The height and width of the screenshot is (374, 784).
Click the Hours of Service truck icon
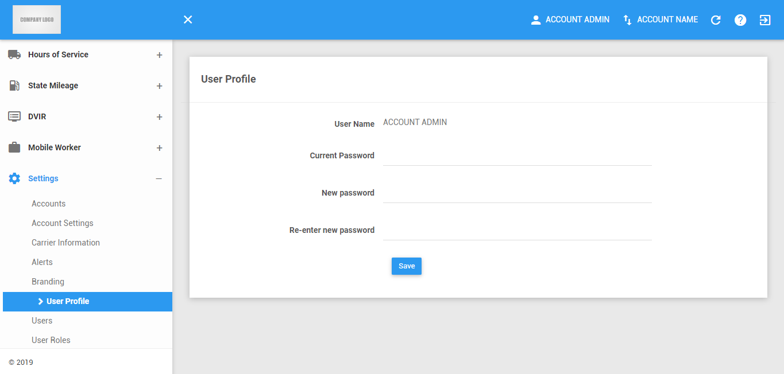pos(14,54)
